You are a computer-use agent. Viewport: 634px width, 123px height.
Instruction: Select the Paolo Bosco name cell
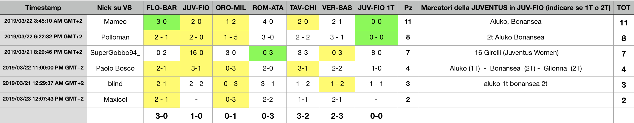click(115, 69)
